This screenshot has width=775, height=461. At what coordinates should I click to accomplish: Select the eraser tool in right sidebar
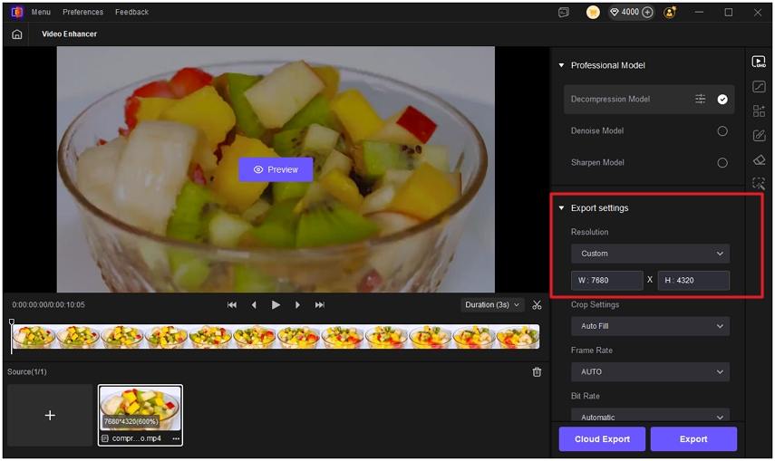click(759, 160)
